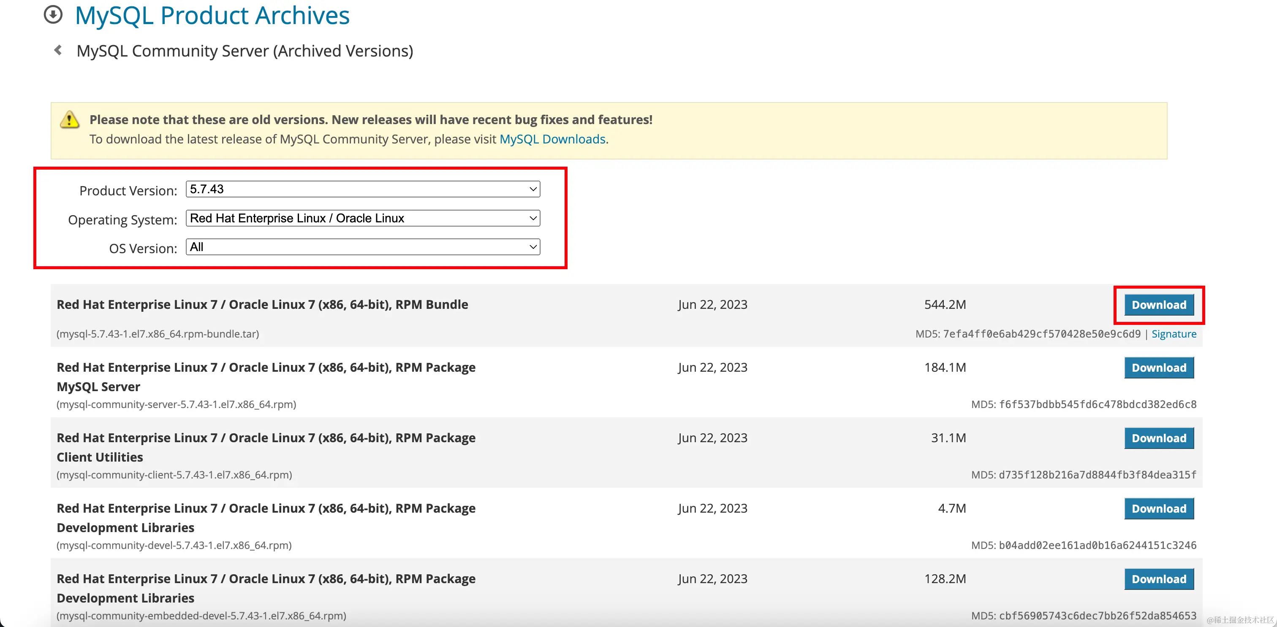Image resolution: width=1277 pixels, height=627 pixels.
Task: Select filename mysql-5.7.43-1.el7.x86_64.rpm-bundle.tar
Action: [x=158, y=334]
